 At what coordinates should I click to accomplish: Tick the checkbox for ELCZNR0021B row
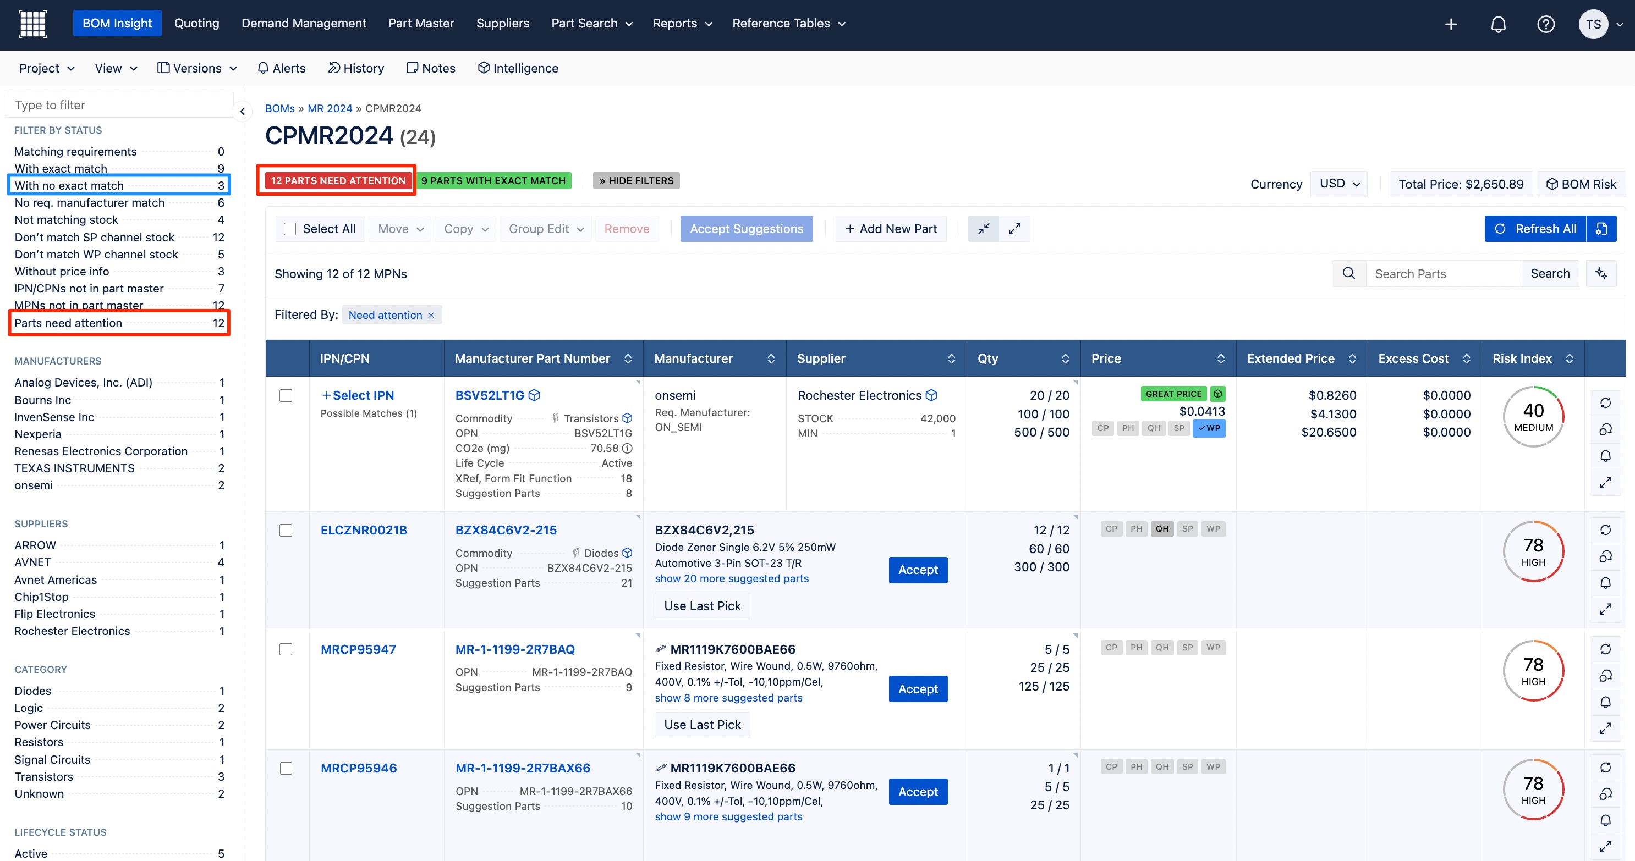tap(286, 531)
